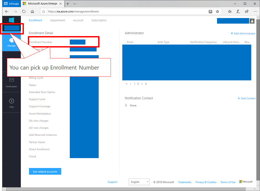Open the English language dropdown
This screenshot has width=260, height=191.
click(139, 182)
